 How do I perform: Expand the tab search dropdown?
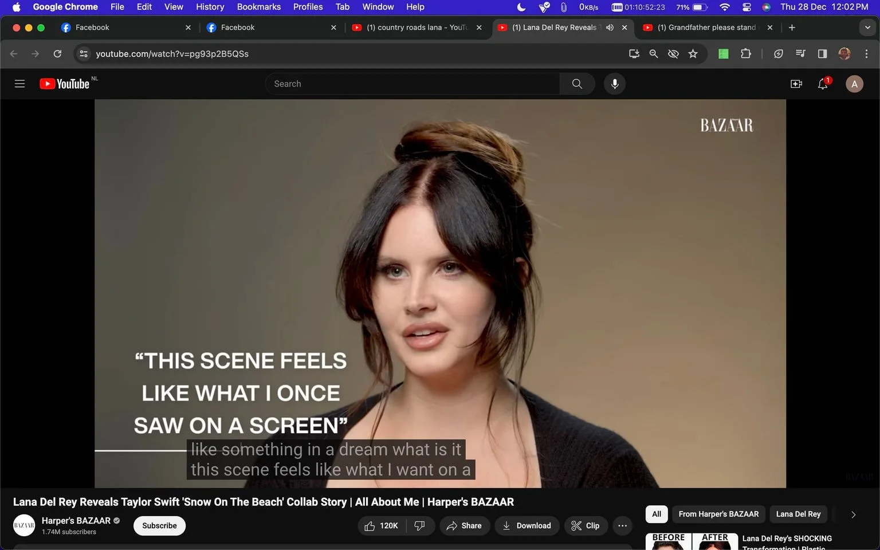pos(867,27)
